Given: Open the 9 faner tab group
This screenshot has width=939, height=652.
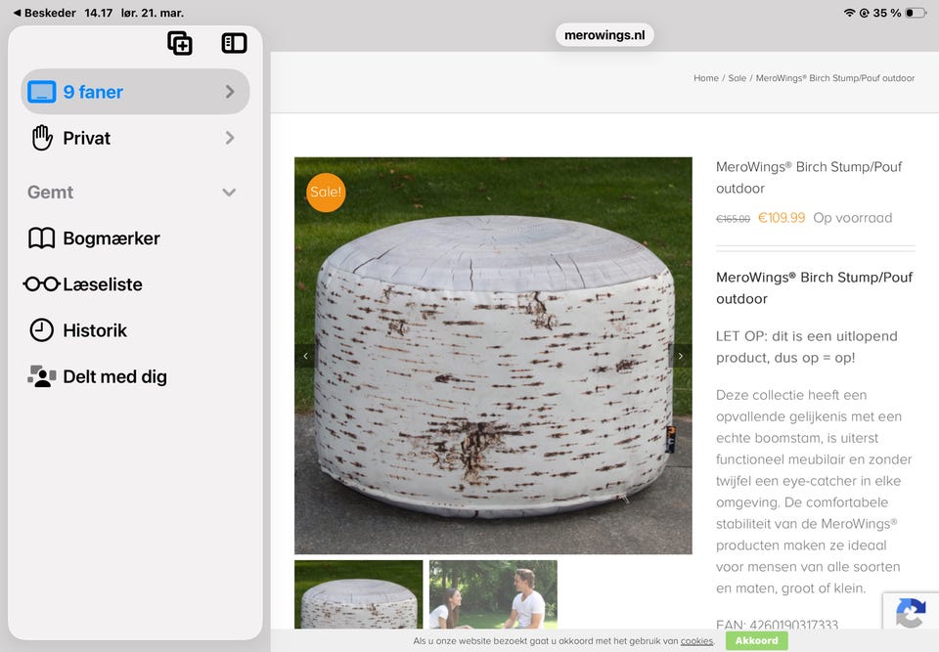Looking at the screenshot, I should [x=135, y=92].
